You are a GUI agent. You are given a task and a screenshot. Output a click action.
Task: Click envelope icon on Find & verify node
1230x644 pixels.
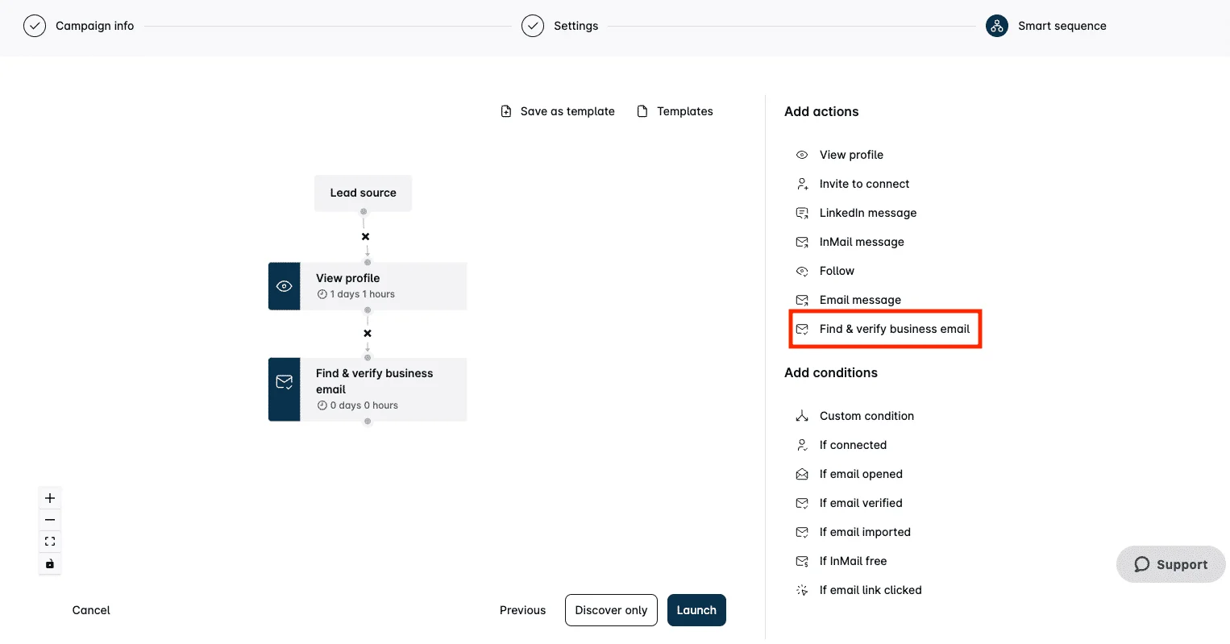click(x=285, y=381)
